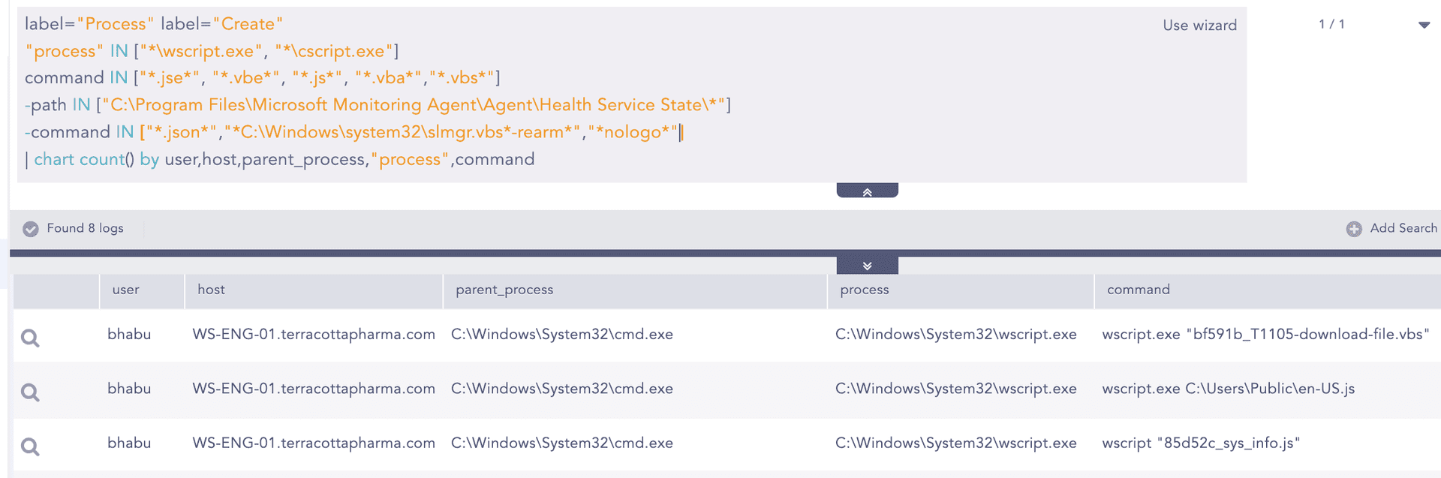Click parent_process column header
Screen dimensions: 1441x478
coord(504,290)
